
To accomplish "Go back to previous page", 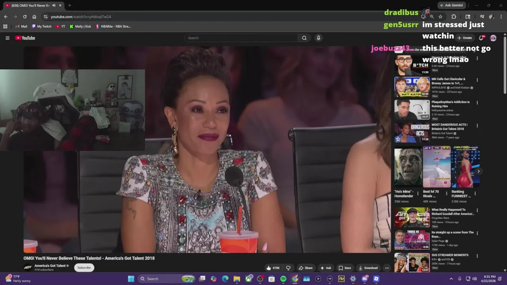I will click(x=6, y=17).
